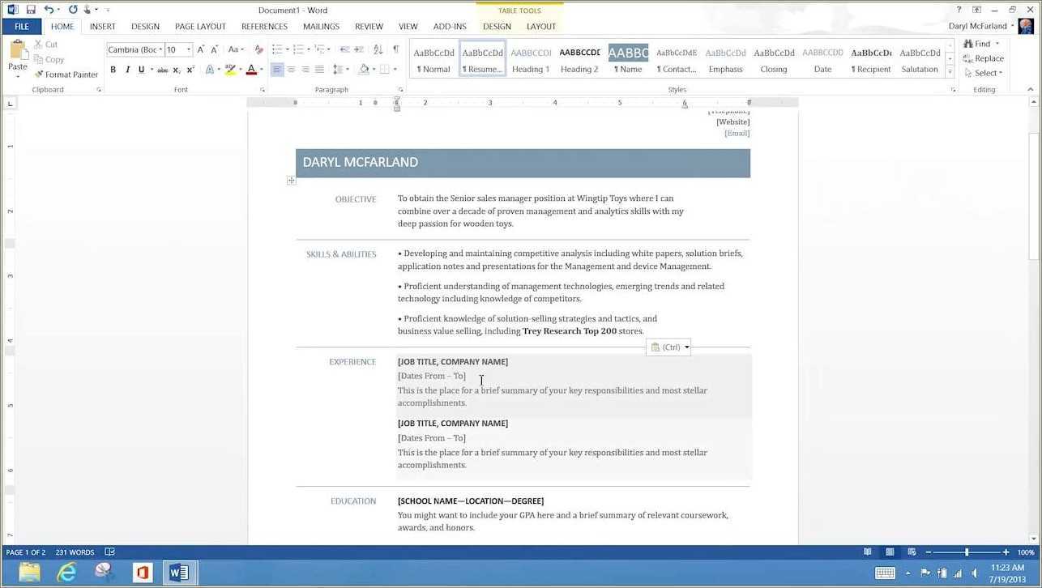Viewport: 1042px width, 588px height.
Task: Apply italic formatting
Action: coord(126,70)
